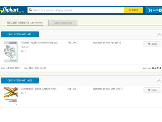Open order OD001672698097310500 details

coord(20,81)
